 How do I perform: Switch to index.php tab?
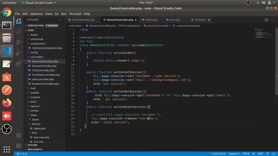[x=151, y=20]
